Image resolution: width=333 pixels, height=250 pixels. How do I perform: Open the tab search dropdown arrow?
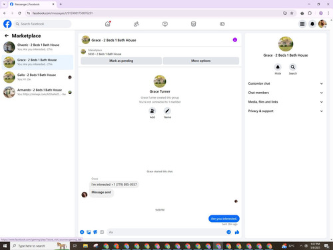(4, 4)
